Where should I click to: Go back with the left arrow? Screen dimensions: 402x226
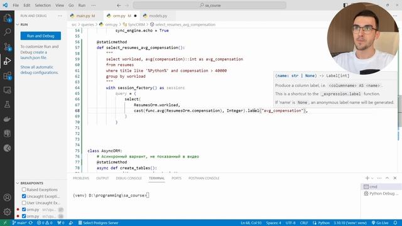coord(119,5)
